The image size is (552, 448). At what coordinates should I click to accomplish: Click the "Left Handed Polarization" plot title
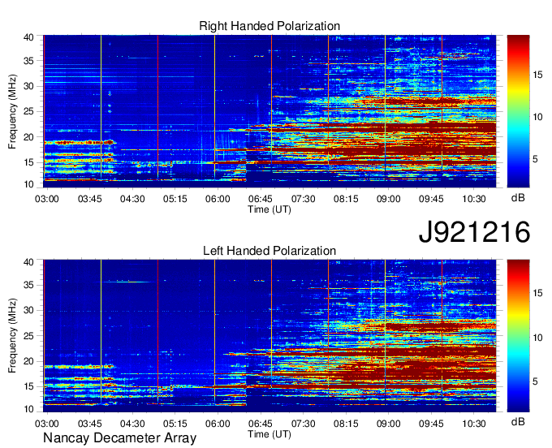tap(270, 251)
